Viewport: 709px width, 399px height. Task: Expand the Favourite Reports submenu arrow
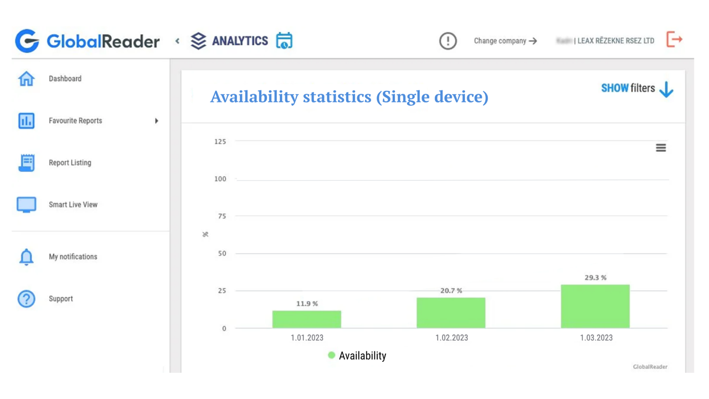click(156, 121)
